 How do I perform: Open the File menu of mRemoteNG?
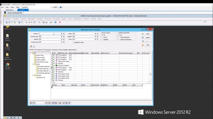click(x=2, y=7)
